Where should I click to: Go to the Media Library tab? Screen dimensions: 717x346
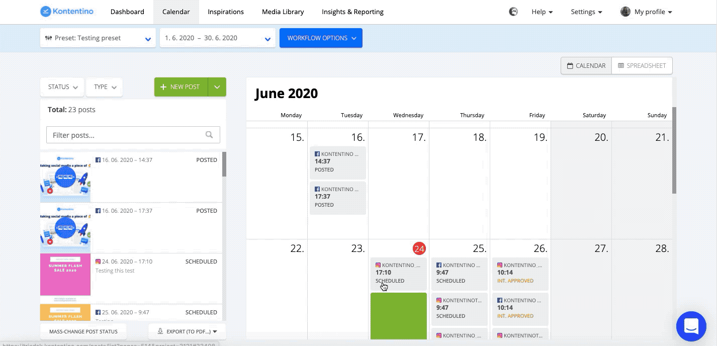pyautogui.click(x=283, y=12)
